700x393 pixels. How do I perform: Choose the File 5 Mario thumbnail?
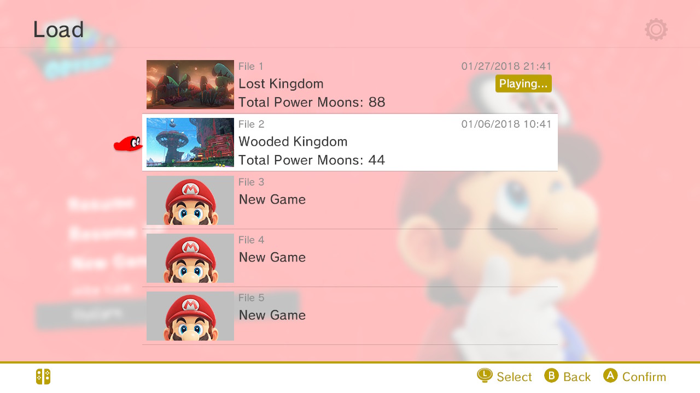point(190,316)
